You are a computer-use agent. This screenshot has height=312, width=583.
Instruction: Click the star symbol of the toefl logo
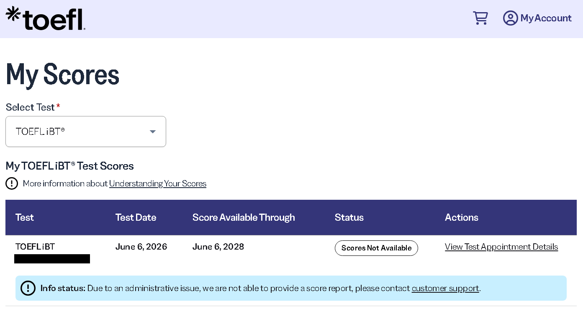[x=13, y=13]
